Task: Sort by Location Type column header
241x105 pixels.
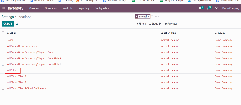Action: click(168, 33)
